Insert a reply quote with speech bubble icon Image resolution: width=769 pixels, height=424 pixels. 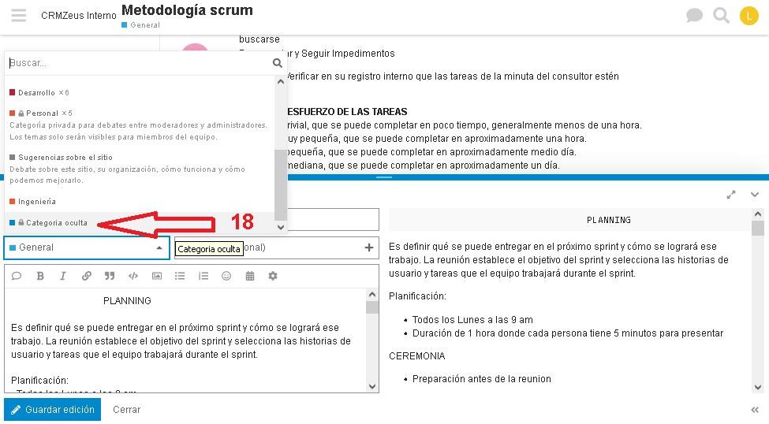[17, 276]
